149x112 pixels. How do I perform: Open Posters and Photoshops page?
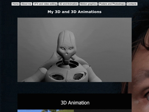[112, 4]
